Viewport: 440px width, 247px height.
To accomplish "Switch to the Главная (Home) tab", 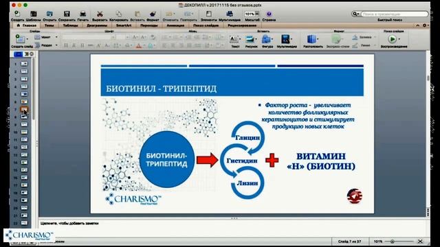I will pyautogui.click(x=27, y=25).
